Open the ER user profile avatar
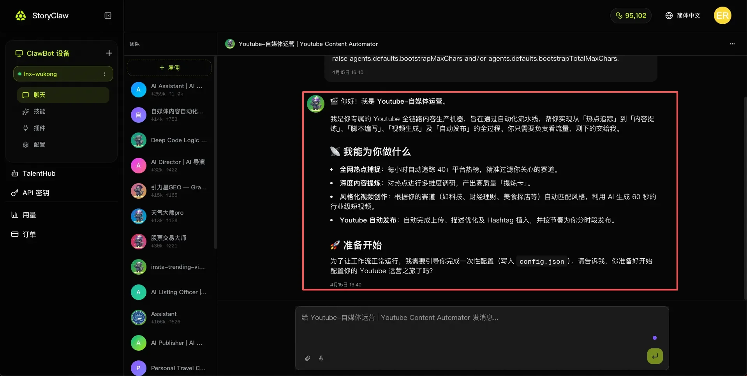The image size is (747, 376). pyautogui.click(x=722, y=16)
